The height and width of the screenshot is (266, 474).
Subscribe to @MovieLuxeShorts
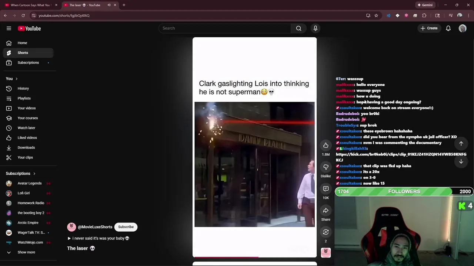[126, 227]
